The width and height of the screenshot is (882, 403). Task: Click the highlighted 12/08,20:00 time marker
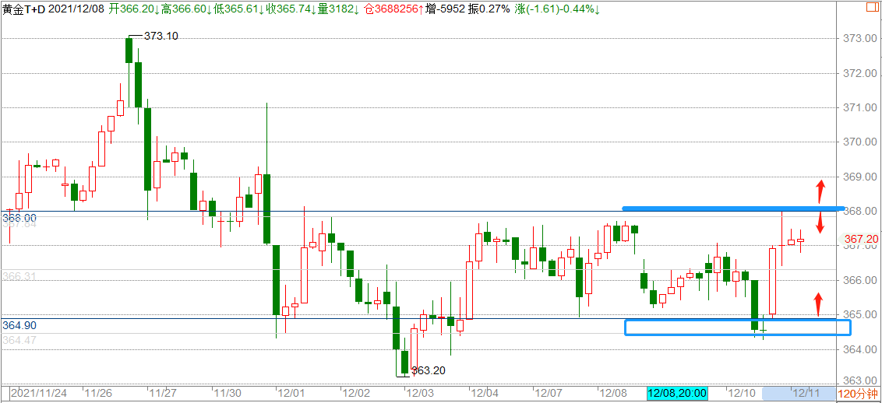point(677,394)
